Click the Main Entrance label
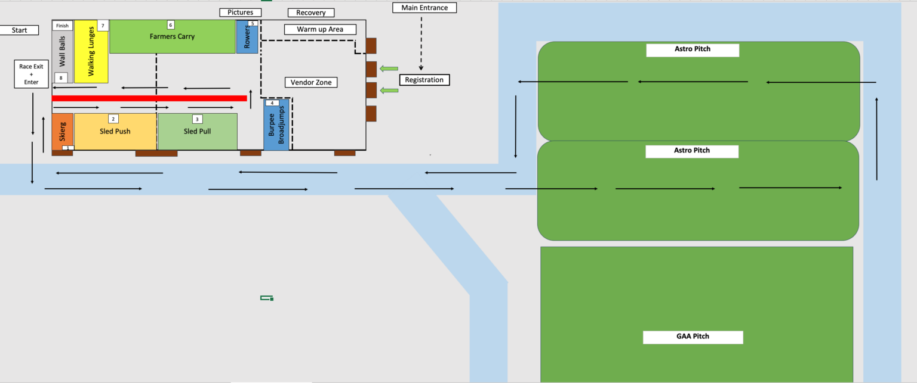This screenshot has height=383, width=917. [424, 7]
